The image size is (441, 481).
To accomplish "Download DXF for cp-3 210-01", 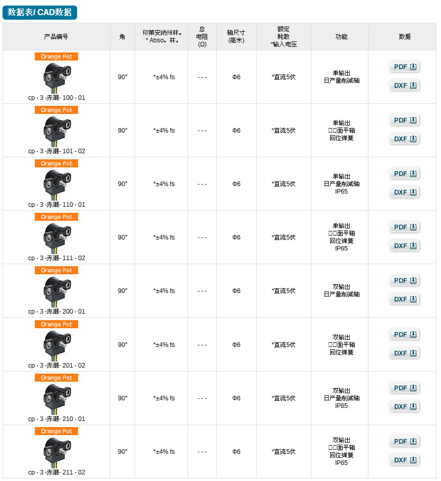I will coord(405,407).
